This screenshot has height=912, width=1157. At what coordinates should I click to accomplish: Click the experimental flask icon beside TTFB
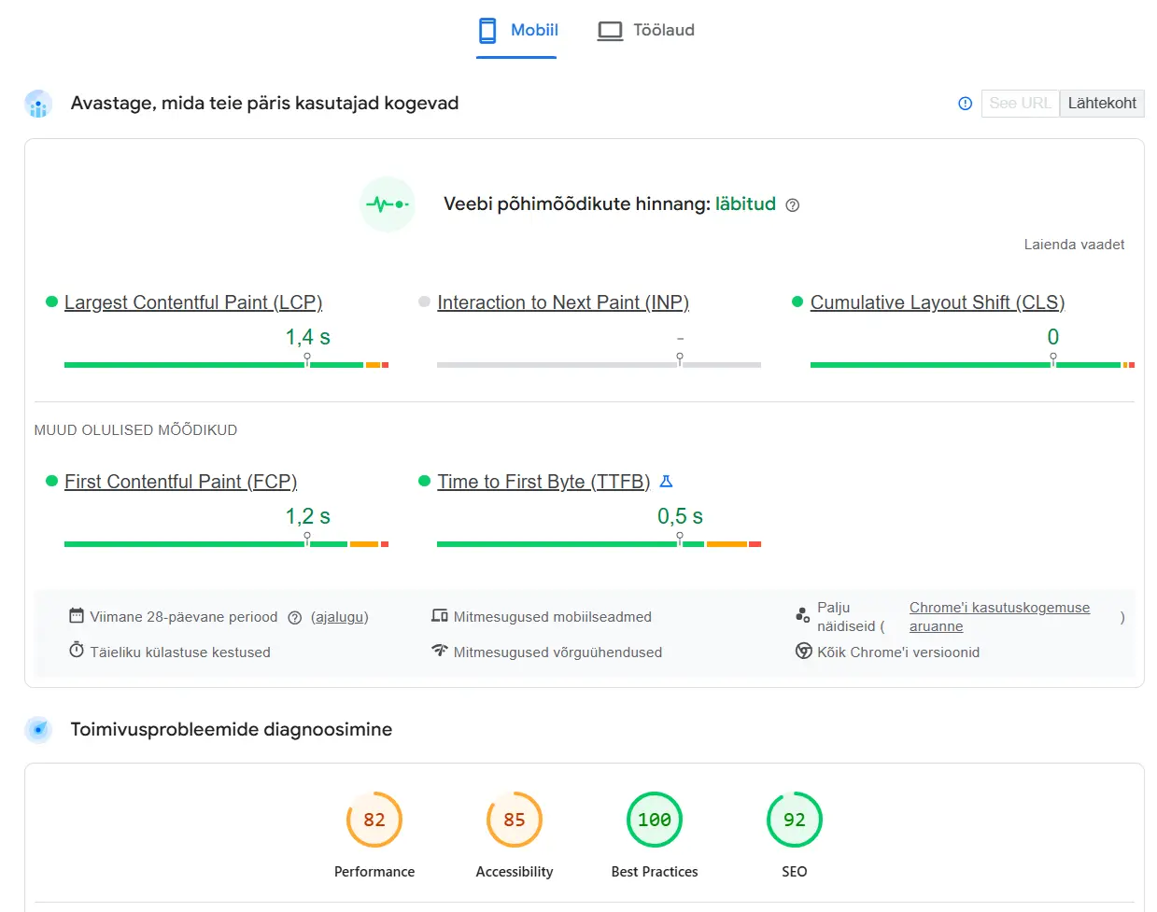click(666, 482)
